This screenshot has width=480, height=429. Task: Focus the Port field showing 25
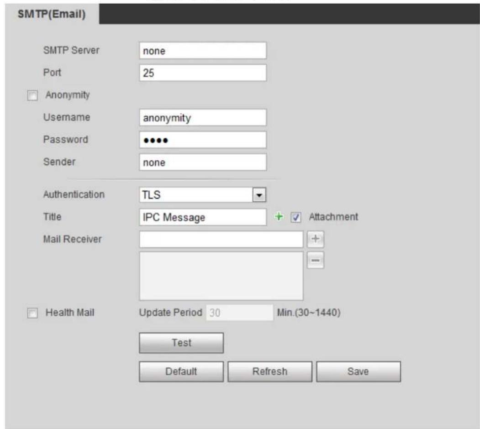tap(203, 73)
